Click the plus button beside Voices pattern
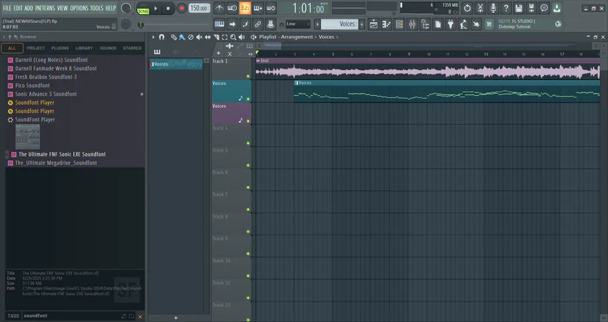608x322 pixels. 362,24
